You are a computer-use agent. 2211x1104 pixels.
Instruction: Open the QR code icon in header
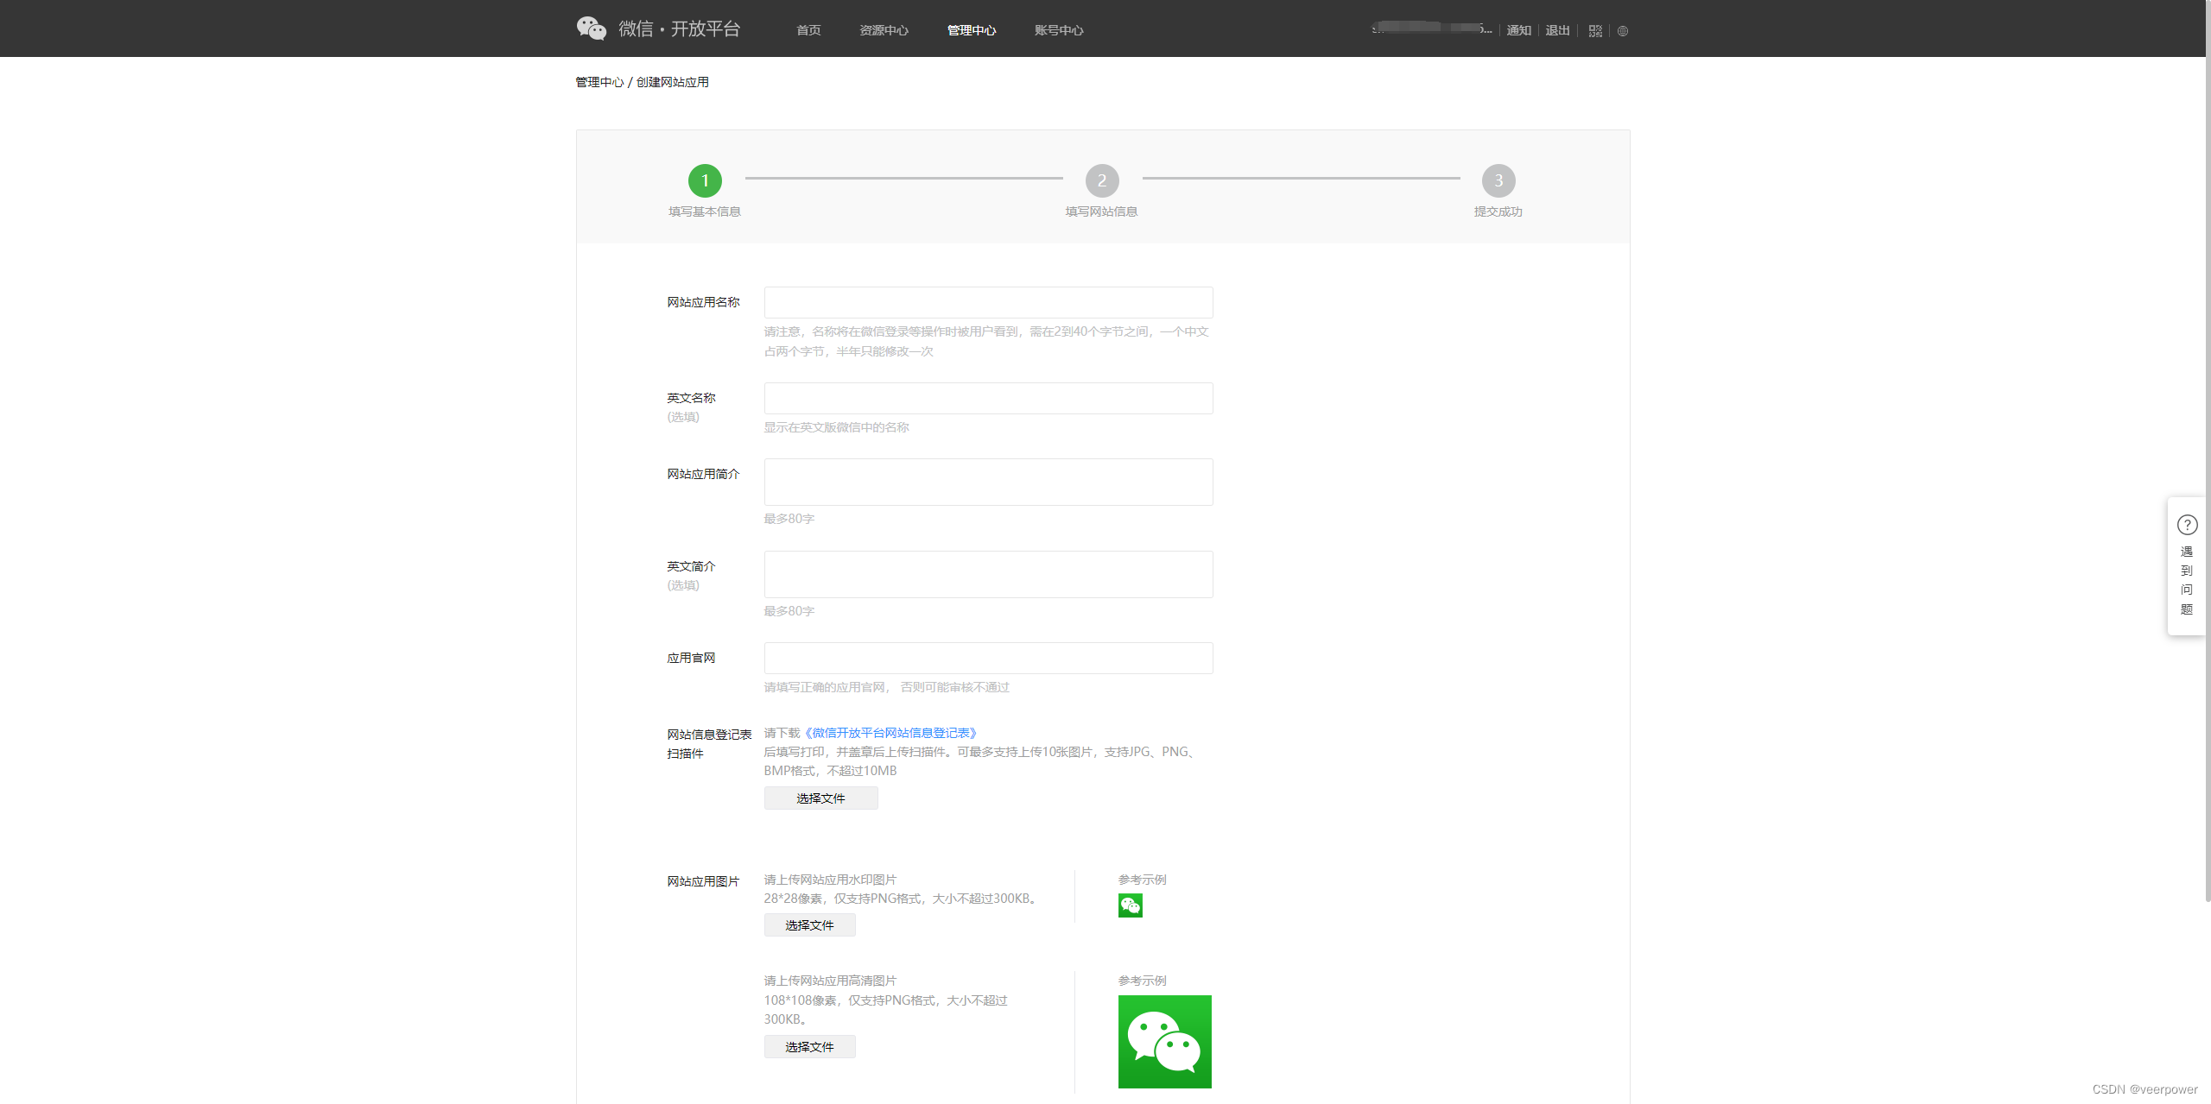click(1595, 30)
